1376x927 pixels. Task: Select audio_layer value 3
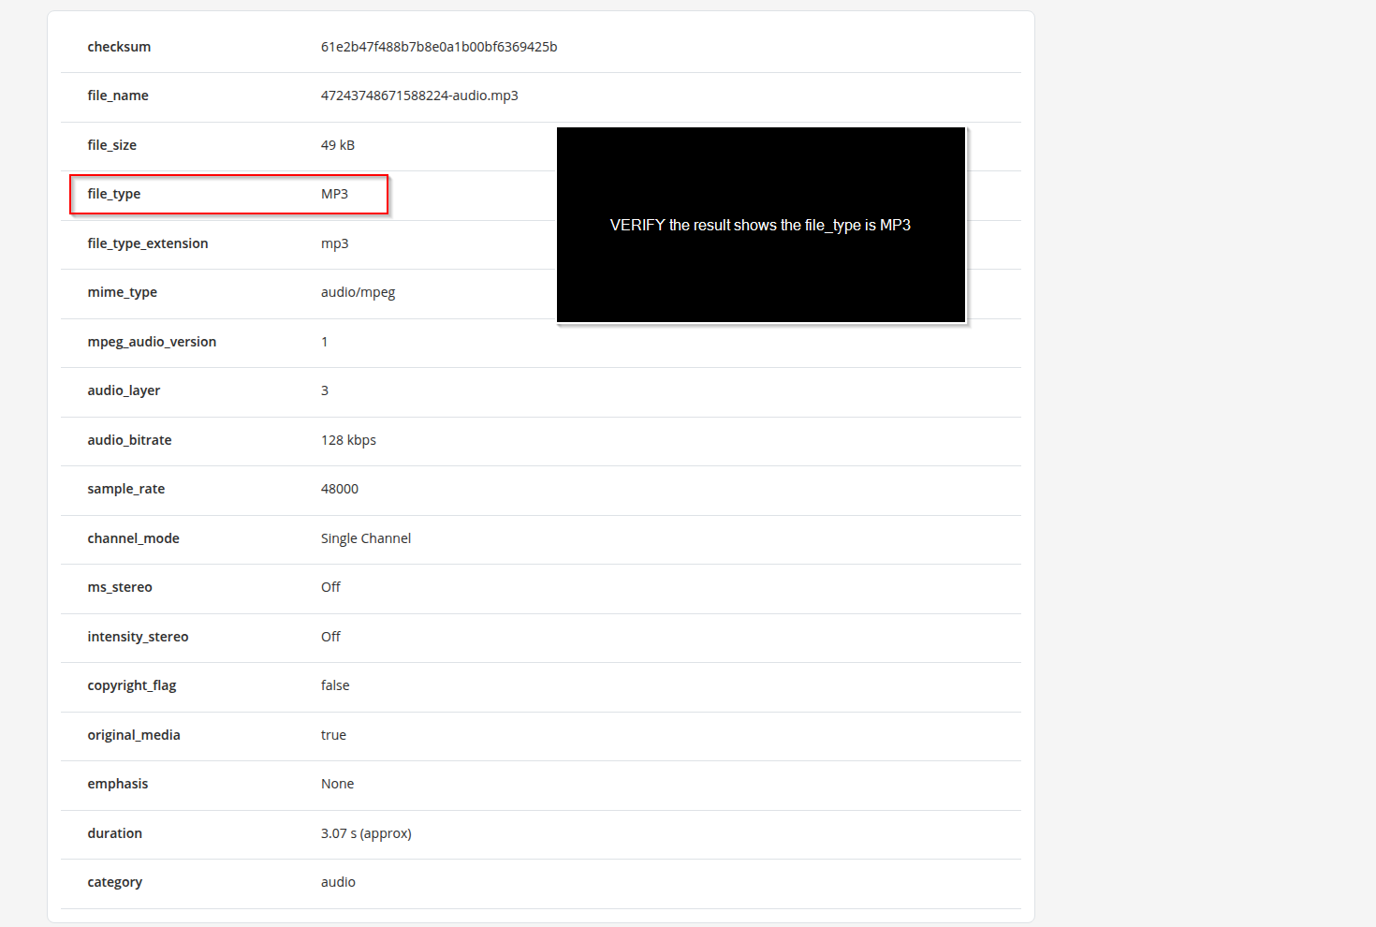pos(325,390)
